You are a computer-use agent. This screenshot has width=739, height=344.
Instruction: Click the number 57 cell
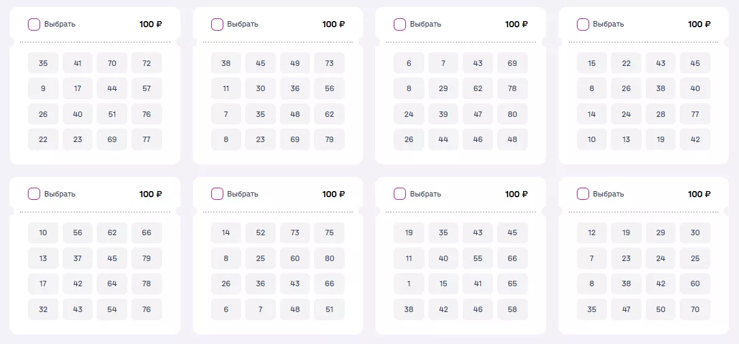[x=146, y=88]
